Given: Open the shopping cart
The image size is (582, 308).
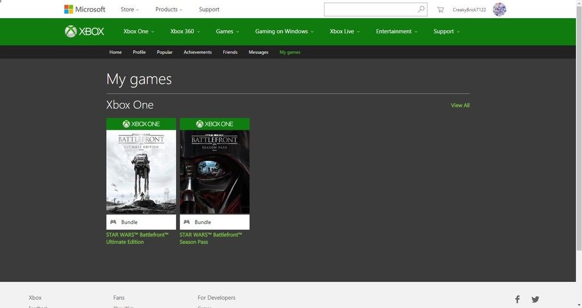Looking at the screenshot, I should (440, 10).
